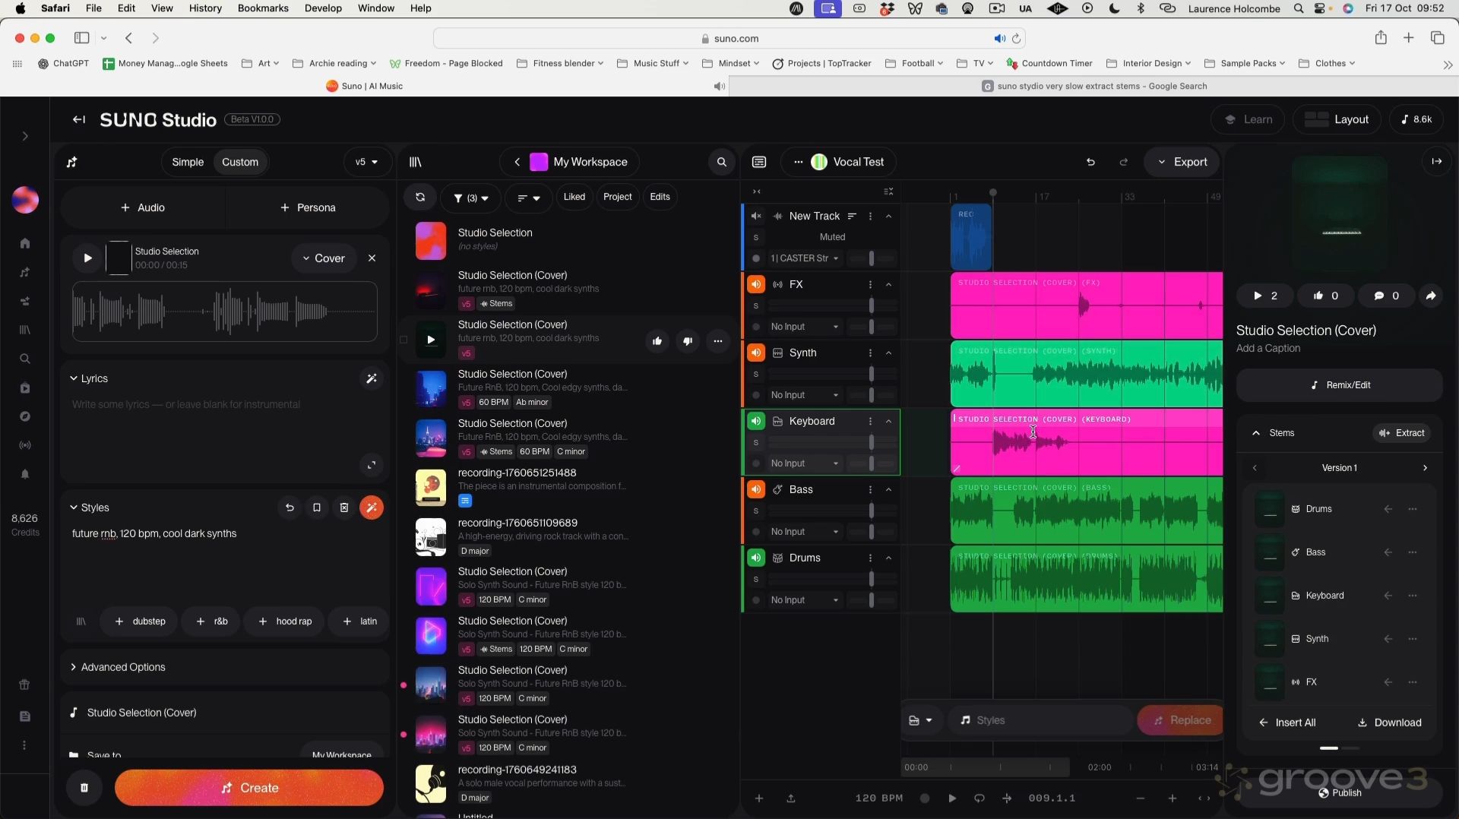Click Extract in the Stems panel
The width and height of the screenshot is (1459, 819).
1402,433
